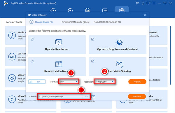175x113 pixels.
Task: Click the GIF Maker icon
Action: tap(12, 57)
